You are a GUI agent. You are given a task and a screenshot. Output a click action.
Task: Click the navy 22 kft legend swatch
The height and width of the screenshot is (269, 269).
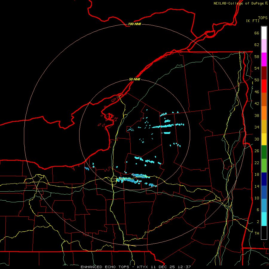click(x=264, y=179)
